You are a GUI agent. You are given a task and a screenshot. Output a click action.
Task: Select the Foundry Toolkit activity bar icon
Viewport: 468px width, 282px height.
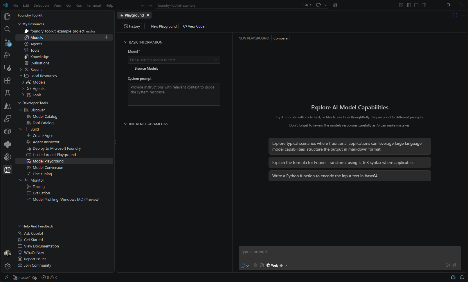click(8, 170)
